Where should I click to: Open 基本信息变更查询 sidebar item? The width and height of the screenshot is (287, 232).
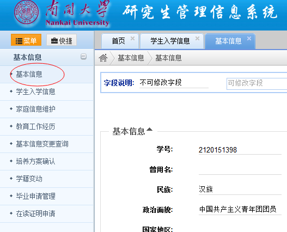(42, 144)
